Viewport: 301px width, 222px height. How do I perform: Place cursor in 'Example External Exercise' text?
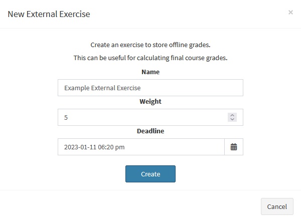click(x=102, y=88)
